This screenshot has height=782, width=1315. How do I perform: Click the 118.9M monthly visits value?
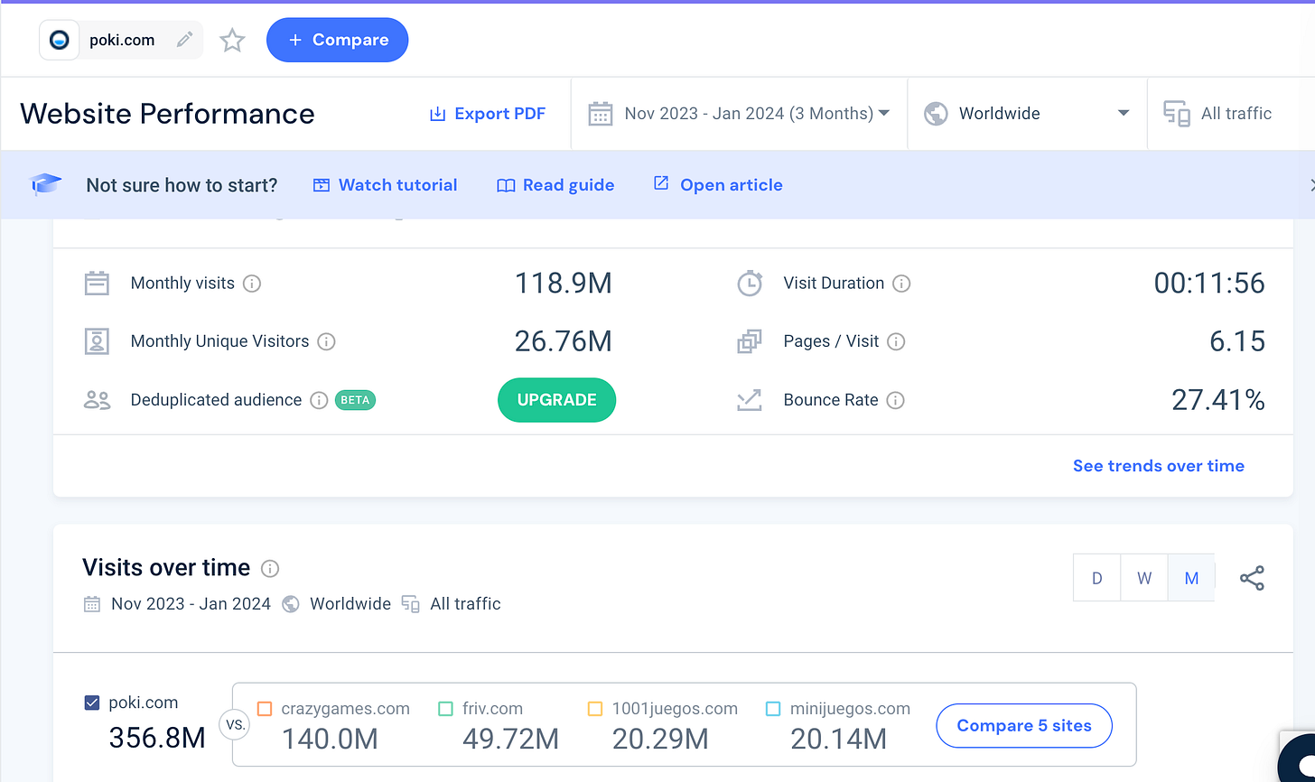[x=564, y=284]
